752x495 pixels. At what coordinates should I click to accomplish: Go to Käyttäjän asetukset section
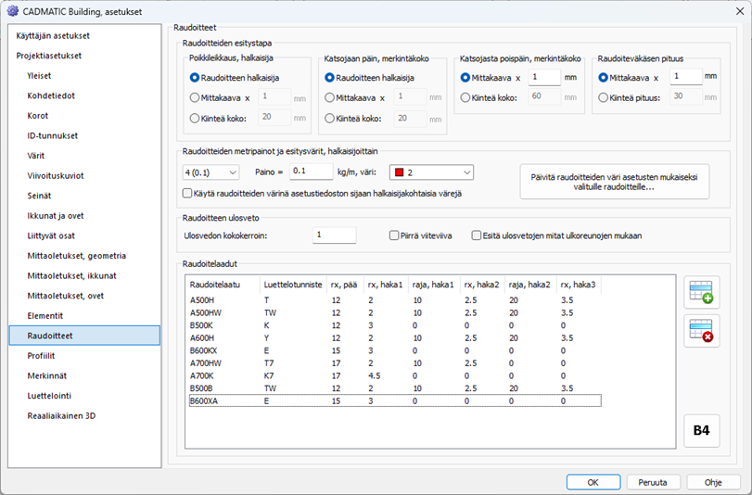(x=53, y=35)
